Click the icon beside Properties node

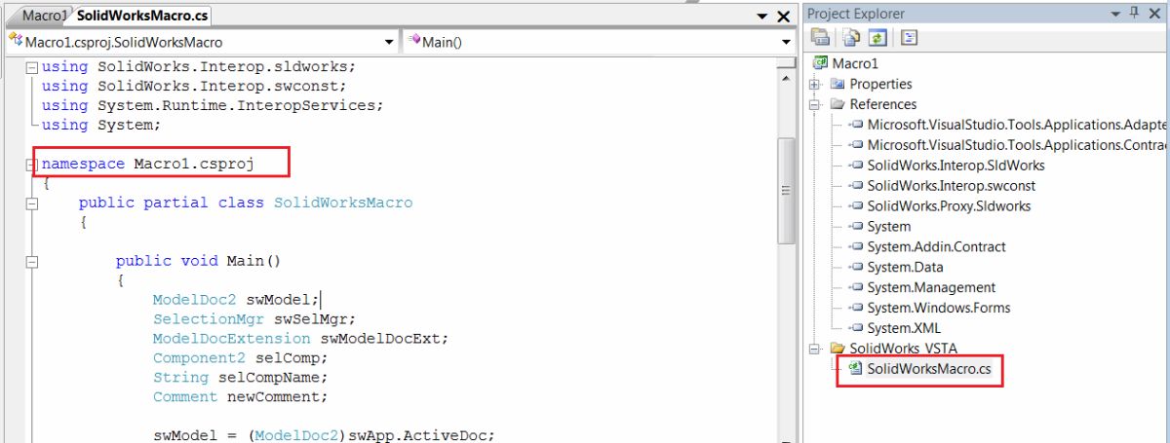[x=837, y=84]
